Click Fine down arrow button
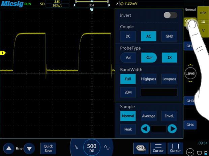Image resolution: width=209 pixels, height=156 pixels. pos(29,148)
